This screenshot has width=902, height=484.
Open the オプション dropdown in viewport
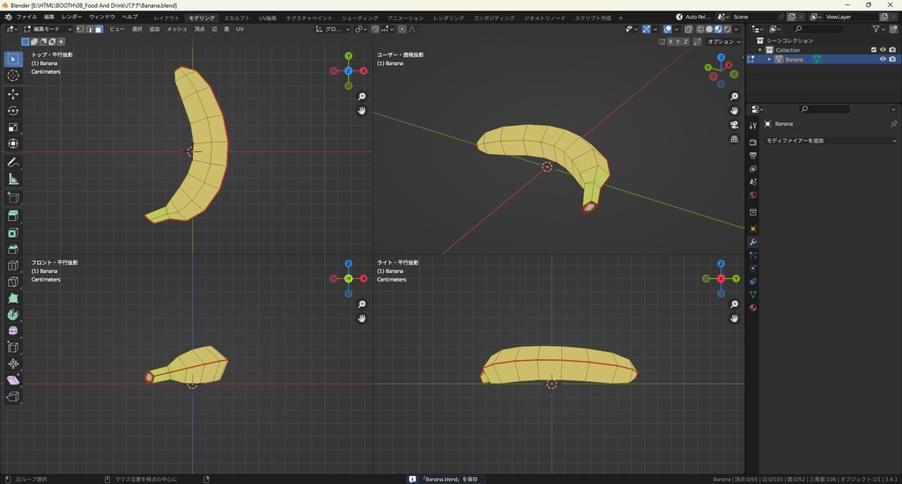(x=723, y=41)
